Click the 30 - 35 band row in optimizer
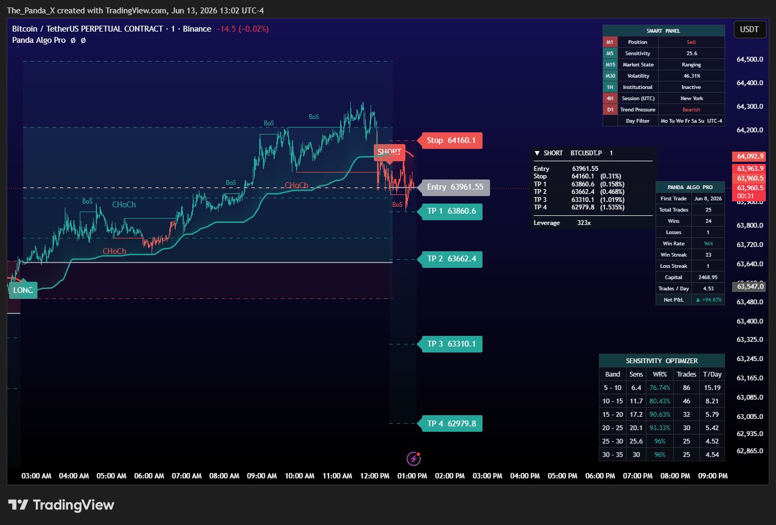The width and height of the screenshot is (776, 525). click(x=662, y=455)
